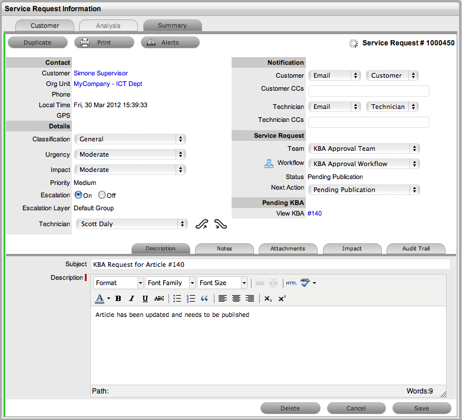Center align the description text
Viewport: 462px width, 420px height.
236,299
